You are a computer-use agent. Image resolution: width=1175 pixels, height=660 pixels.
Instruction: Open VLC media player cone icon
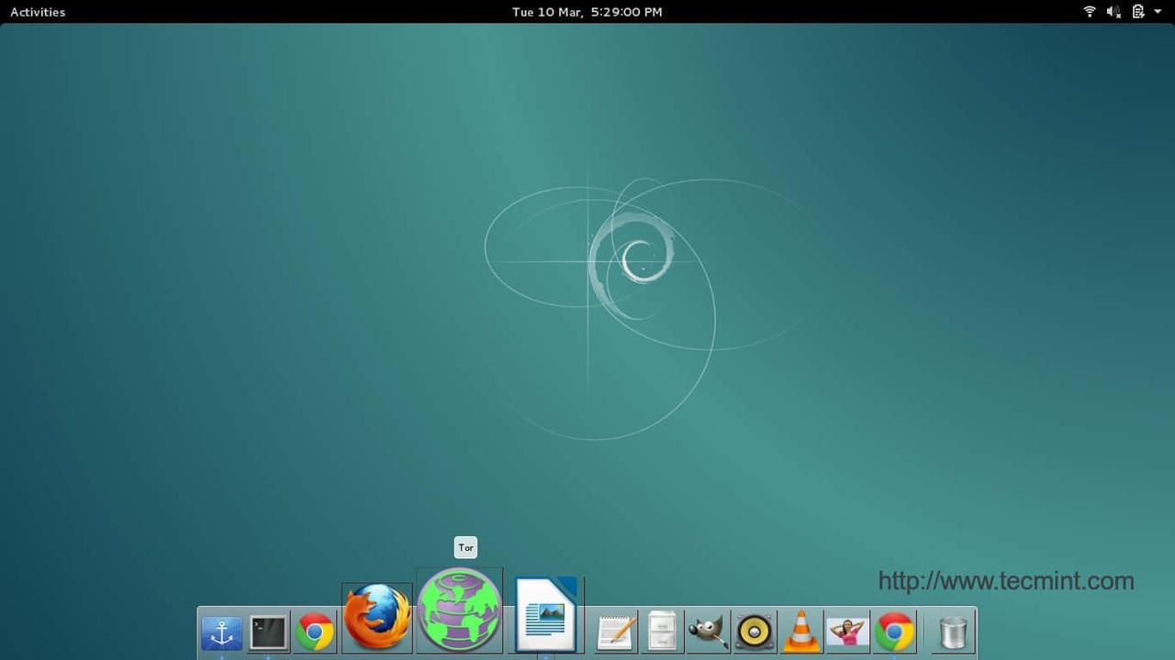pos(800,632)
